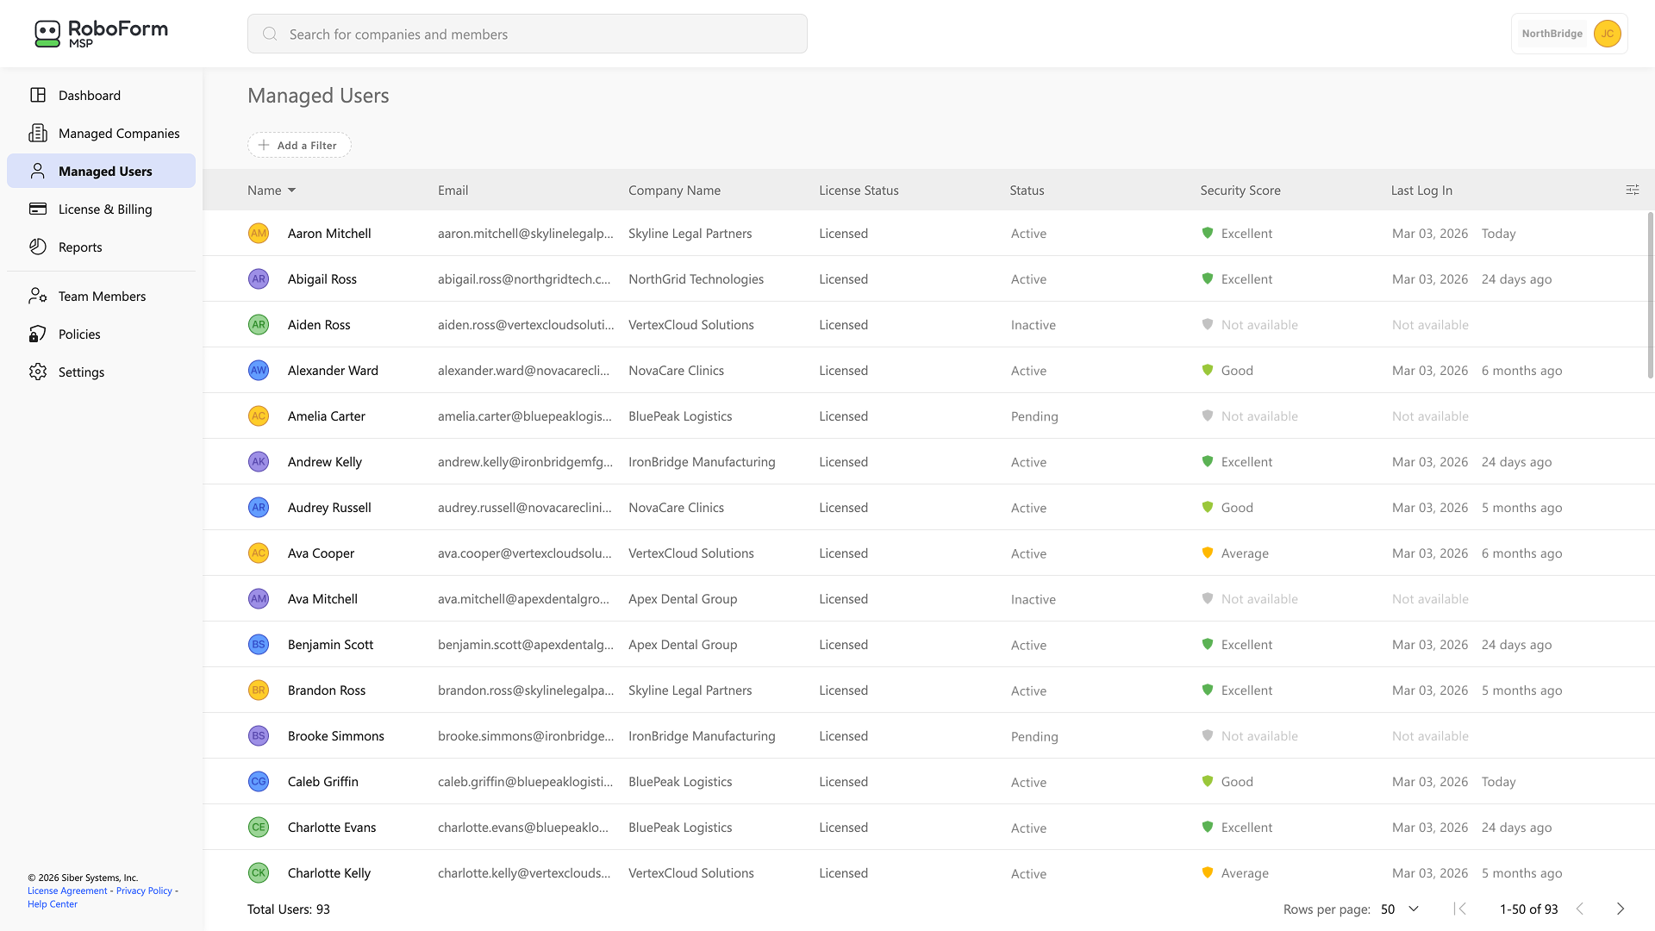This screenshot has height=931, width=1655.
Task: Open the Help Center link
Action: pos(53,903)
